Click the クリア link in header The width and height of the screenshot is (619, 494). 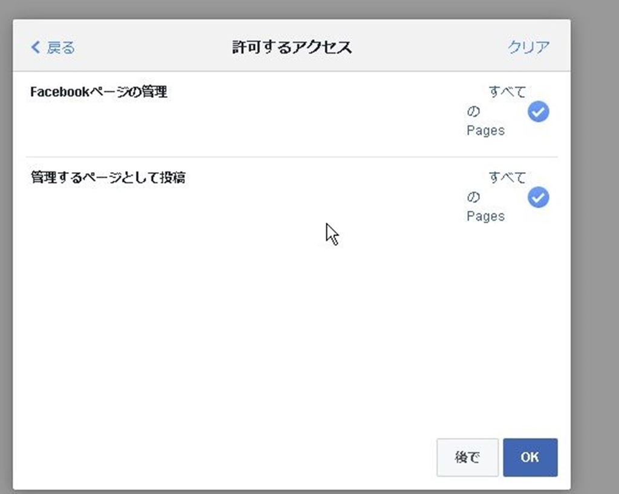pos(528,47)
